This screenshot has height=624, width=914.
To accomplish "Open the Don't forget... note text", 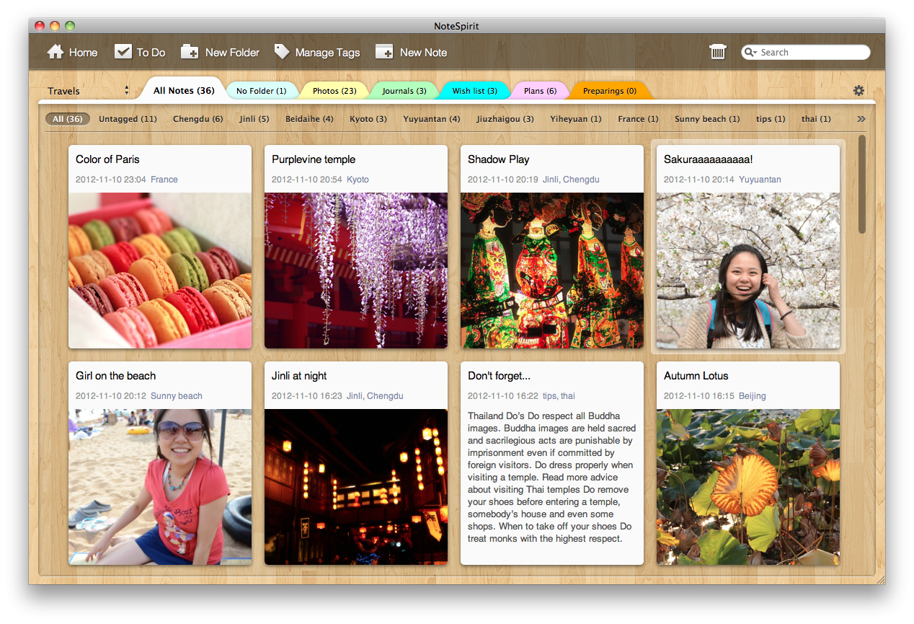I will pos(551,477).
